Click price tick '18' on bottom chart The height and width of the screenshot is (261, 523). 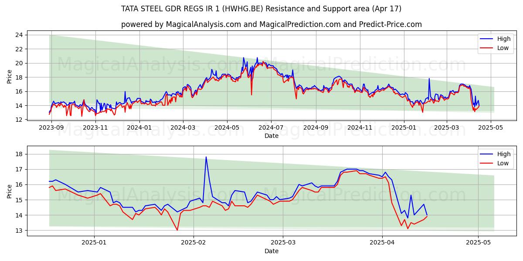19,154
